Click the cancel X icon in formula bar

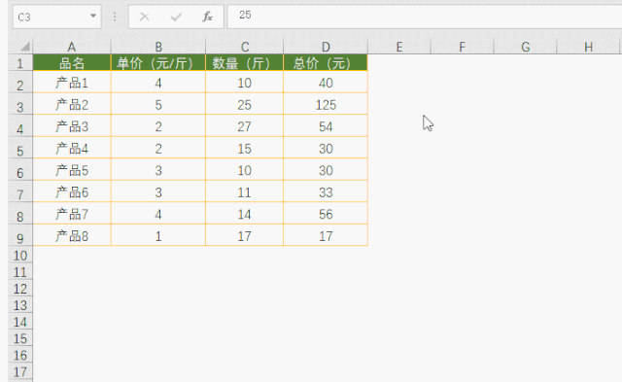point(145,17)
